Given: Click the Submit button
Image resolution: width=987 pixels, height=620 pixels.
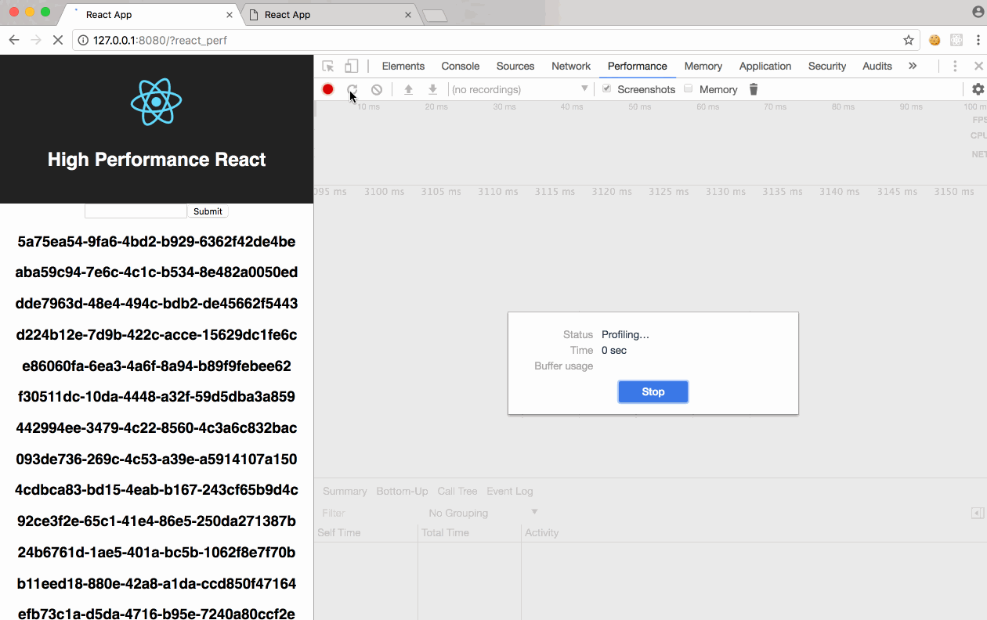Looking at the screenshot, I should coord(208,211).
